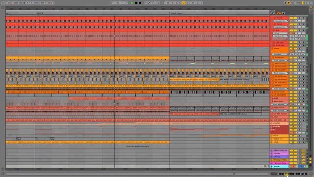Unfold the Kick 2 track with its triangle
This screenshot has height=177, width=314.
point(275,24)
